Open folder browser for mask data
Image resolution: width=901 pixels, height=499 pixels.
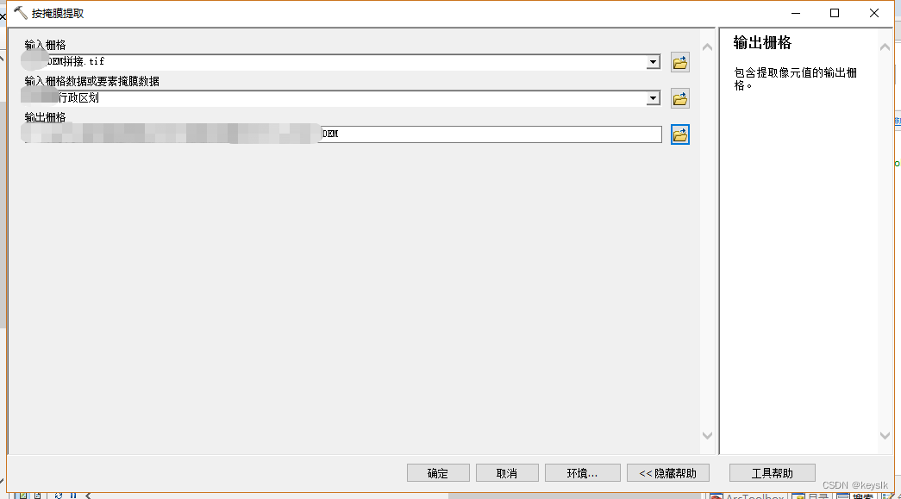coord(679,97)
